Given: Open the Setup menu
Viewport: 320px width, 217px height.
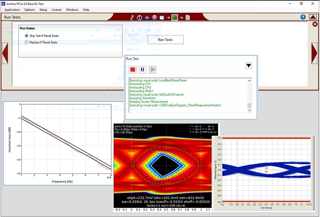Looking at the screenshot, I should (43, 10).
